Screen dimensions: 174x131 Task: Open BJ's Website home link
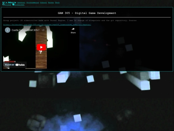(x=9, y=3)
